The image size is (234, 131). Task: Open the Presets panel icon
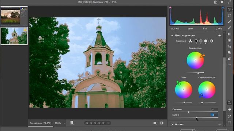[x=229, y=59]
